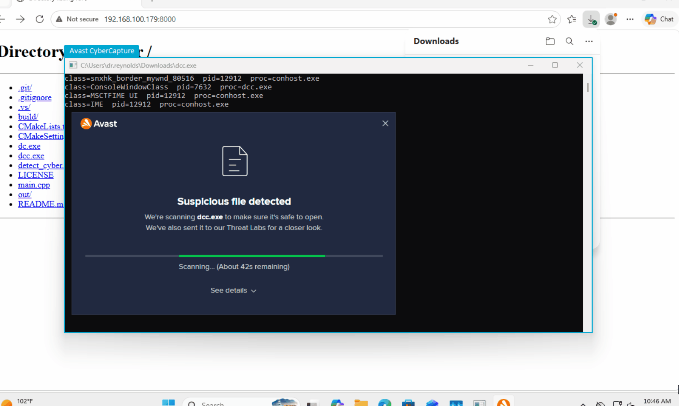The height and width of the screenshot is (406, 679).
Task: Click the address bar URL 192.168.100.179:8000
Action: click(x=140, y=19)
